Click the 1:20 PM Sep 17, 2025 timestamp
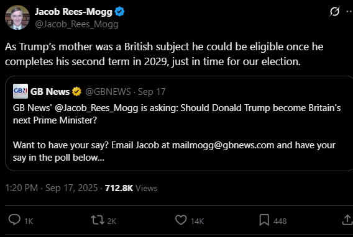353x237 pixels. pos(52,188)
